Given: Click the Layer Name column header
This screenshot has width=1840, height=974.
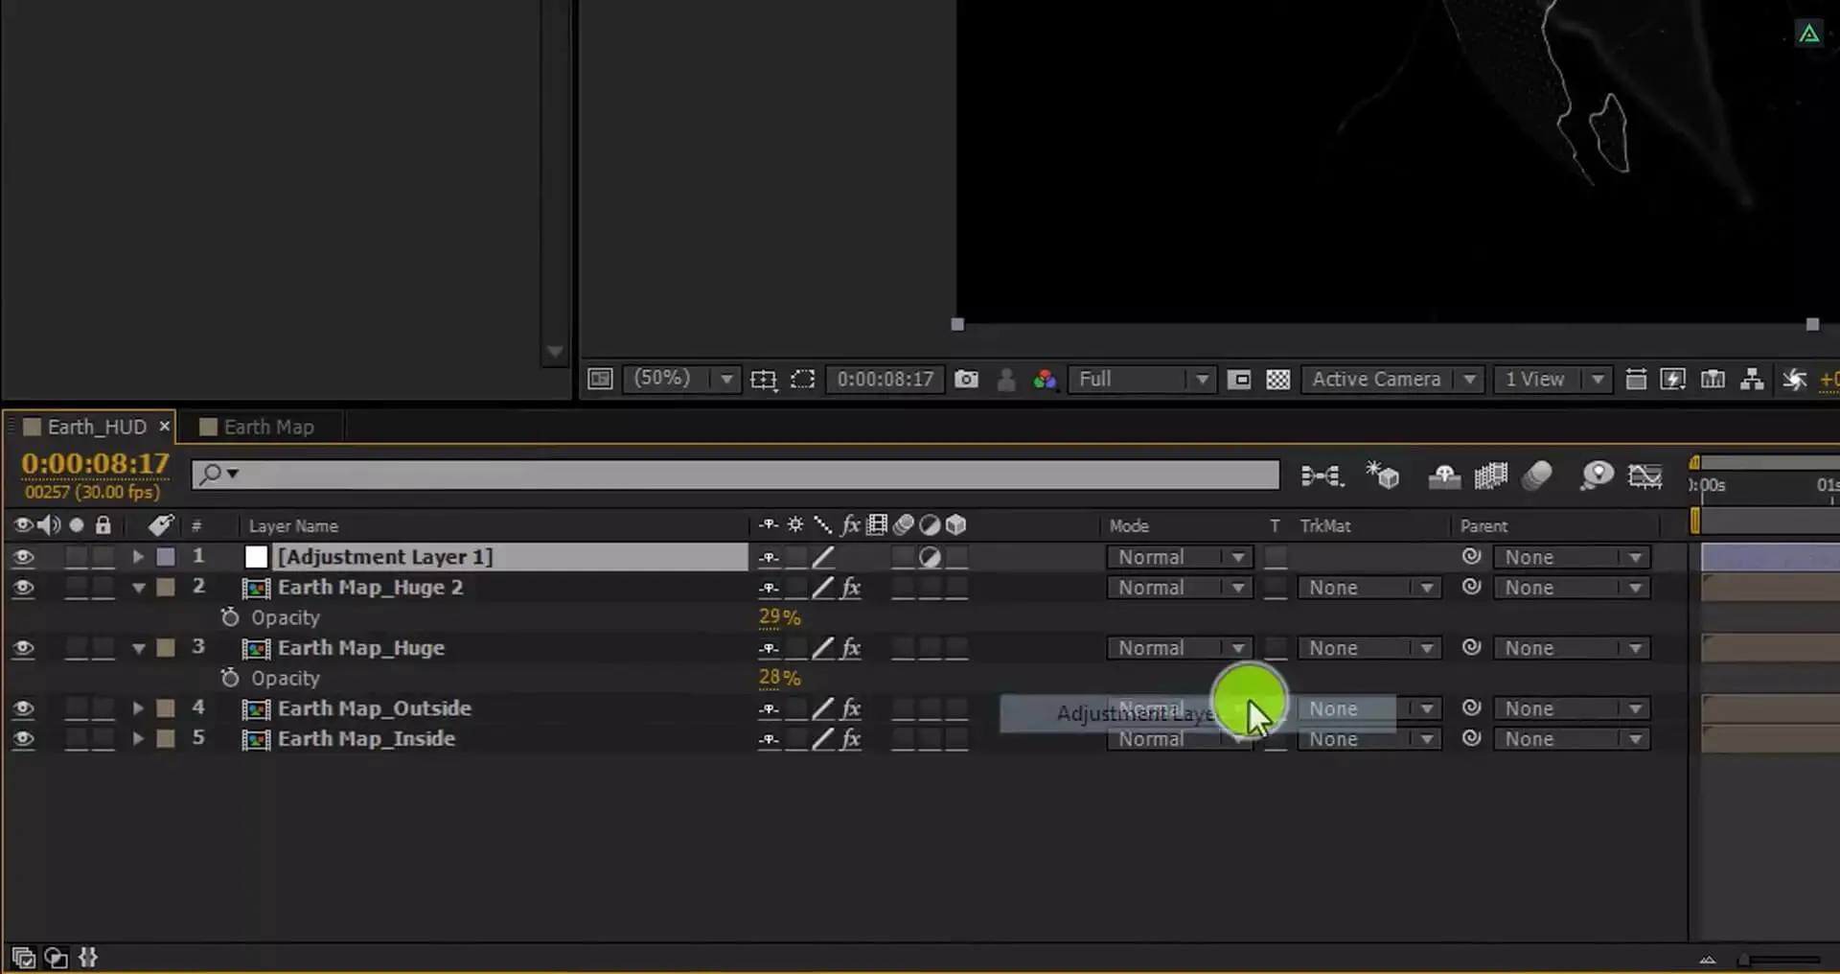Looking at the screenshot, I should [x=293, y=525].
